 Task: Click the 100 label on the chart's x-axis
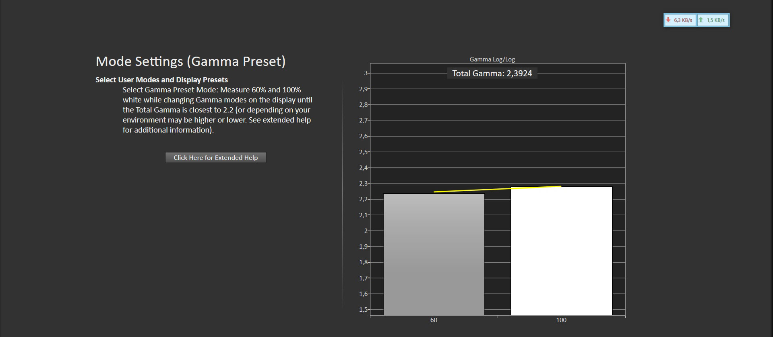click(561, 320)
